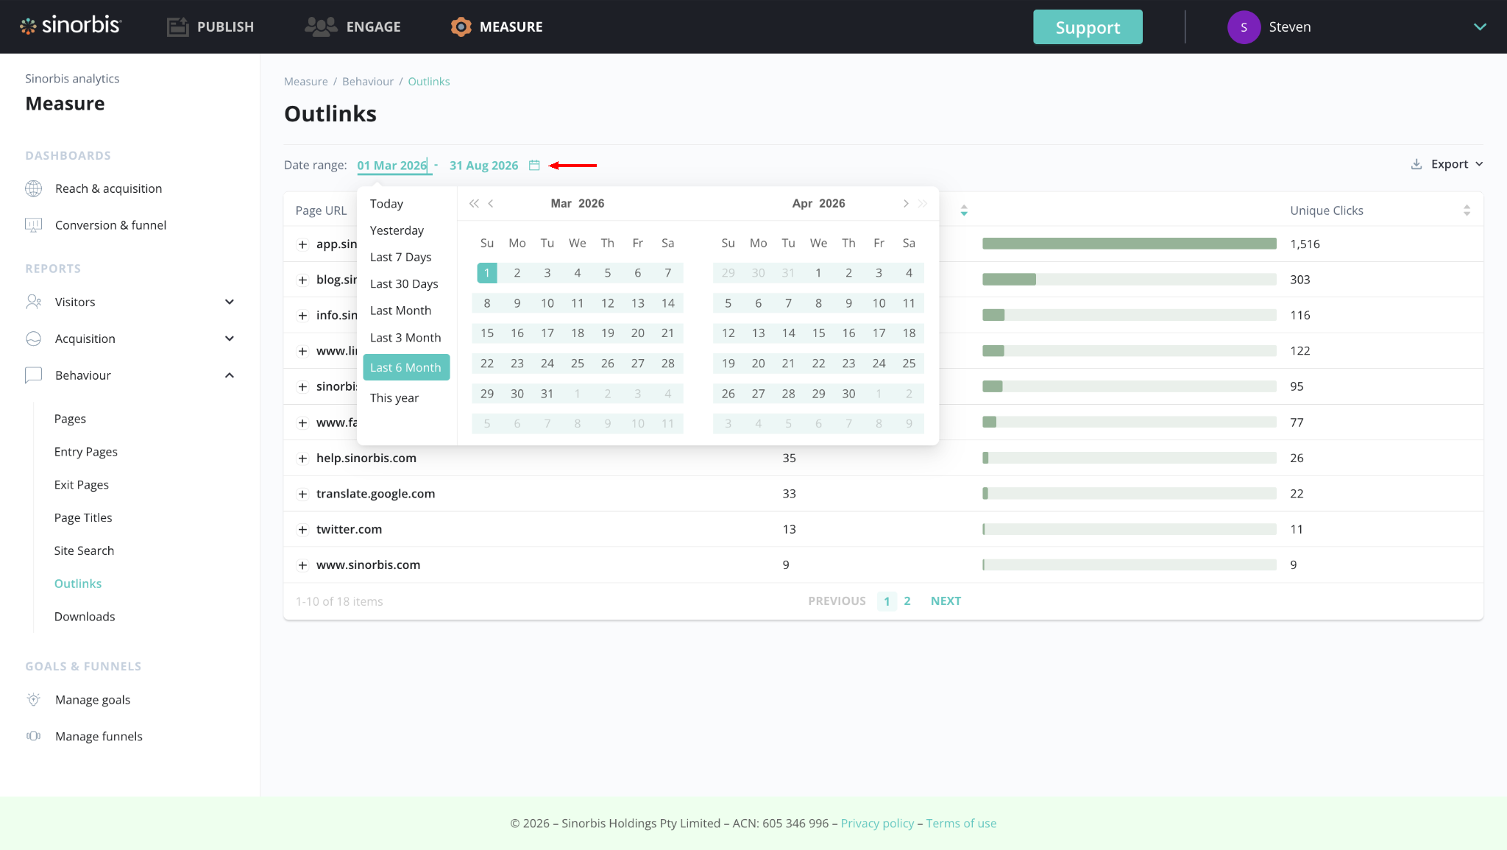
Task: Open the user account dropdown arrow
Action: 1480,27
